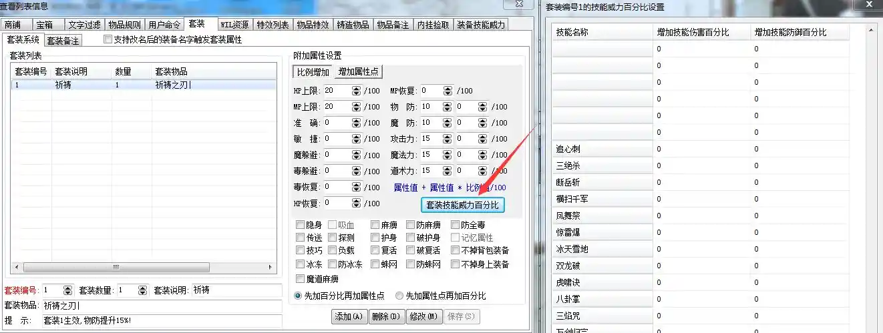Go to the 用户命令 tab
Viewport: 883px width, 333px height.
pyautogui.click(x=164, y=25)
